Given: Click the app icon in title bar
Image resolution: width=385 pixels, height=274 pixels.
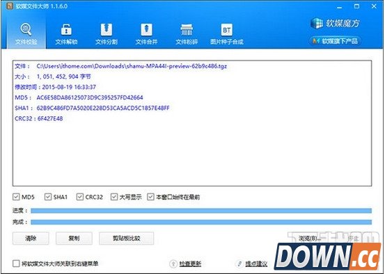Looking at the screenshot, I should 10,6.
